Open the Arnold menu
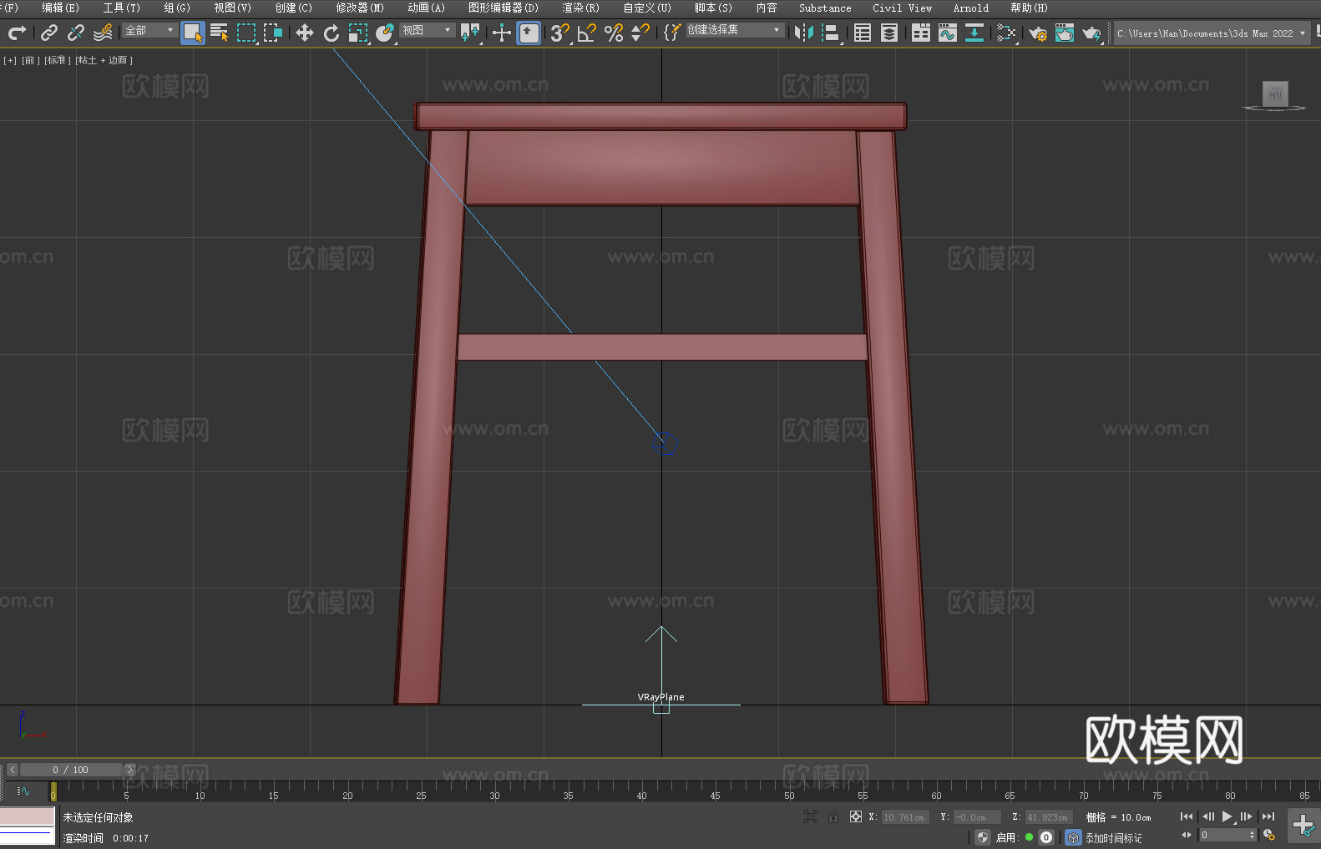The image size is (1321, 849). (970, 8)
